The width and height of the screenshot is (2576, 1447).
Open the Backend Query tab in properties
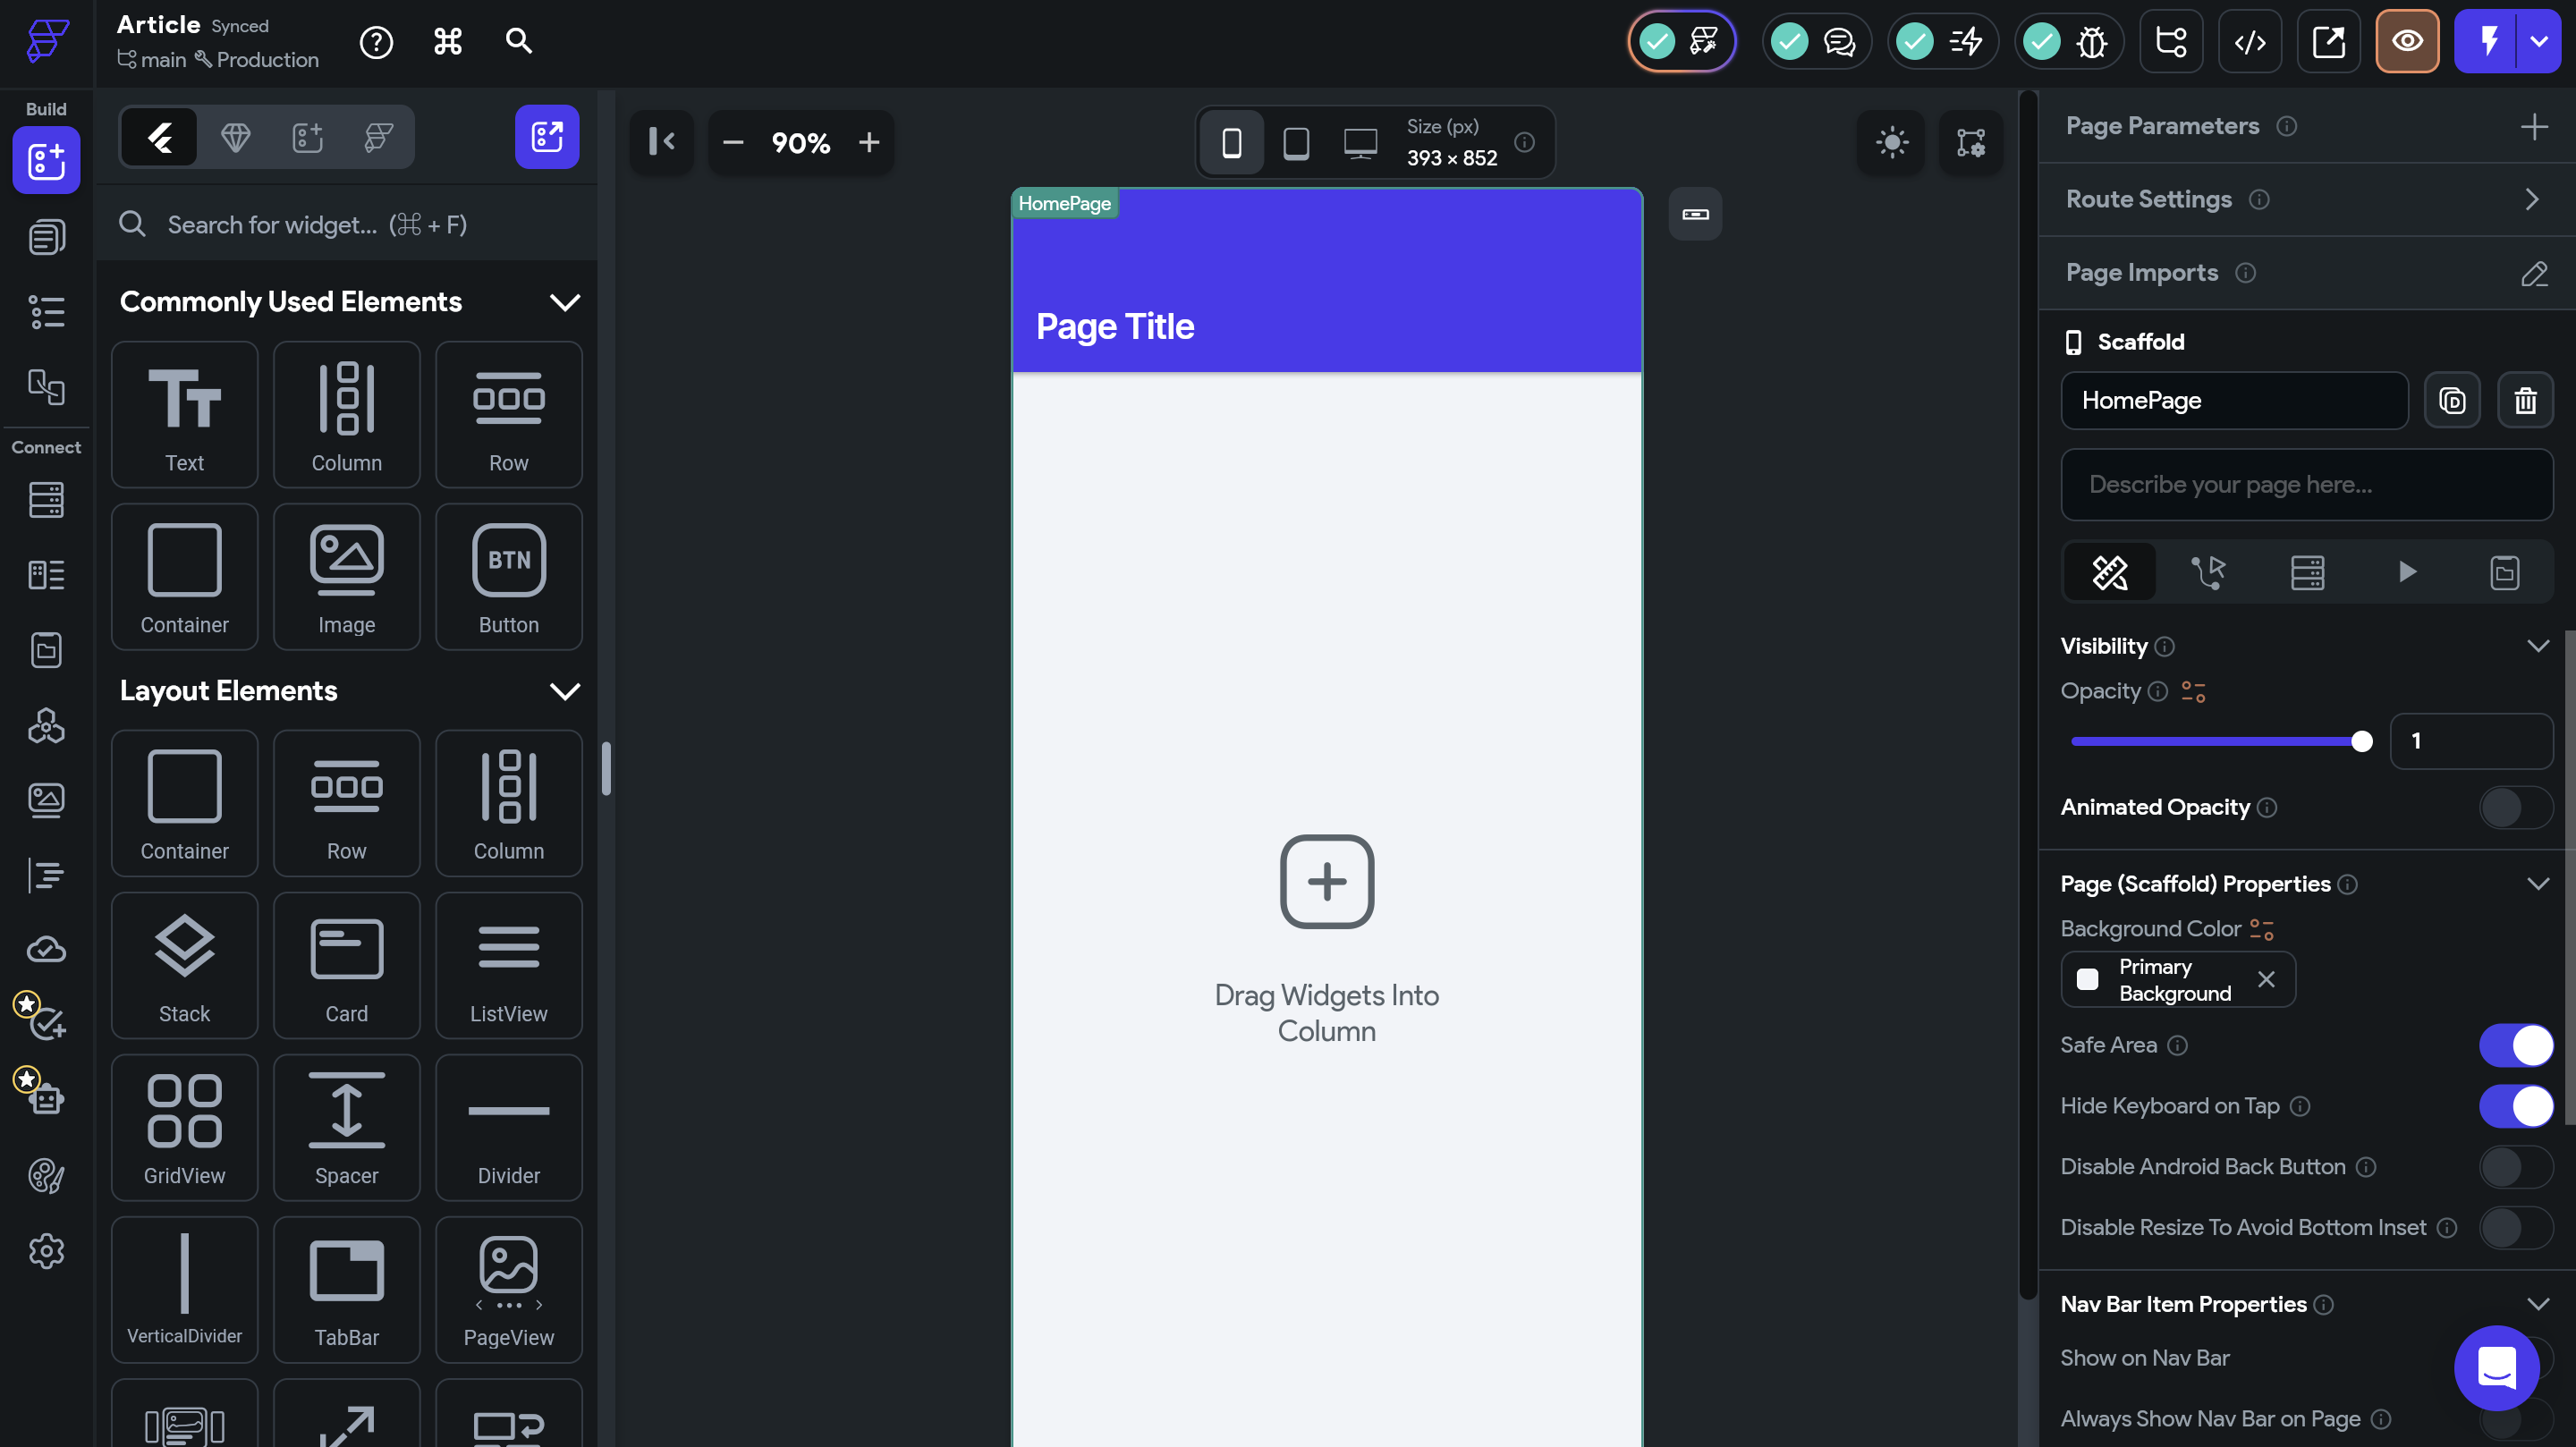[x=2307, y=572]
